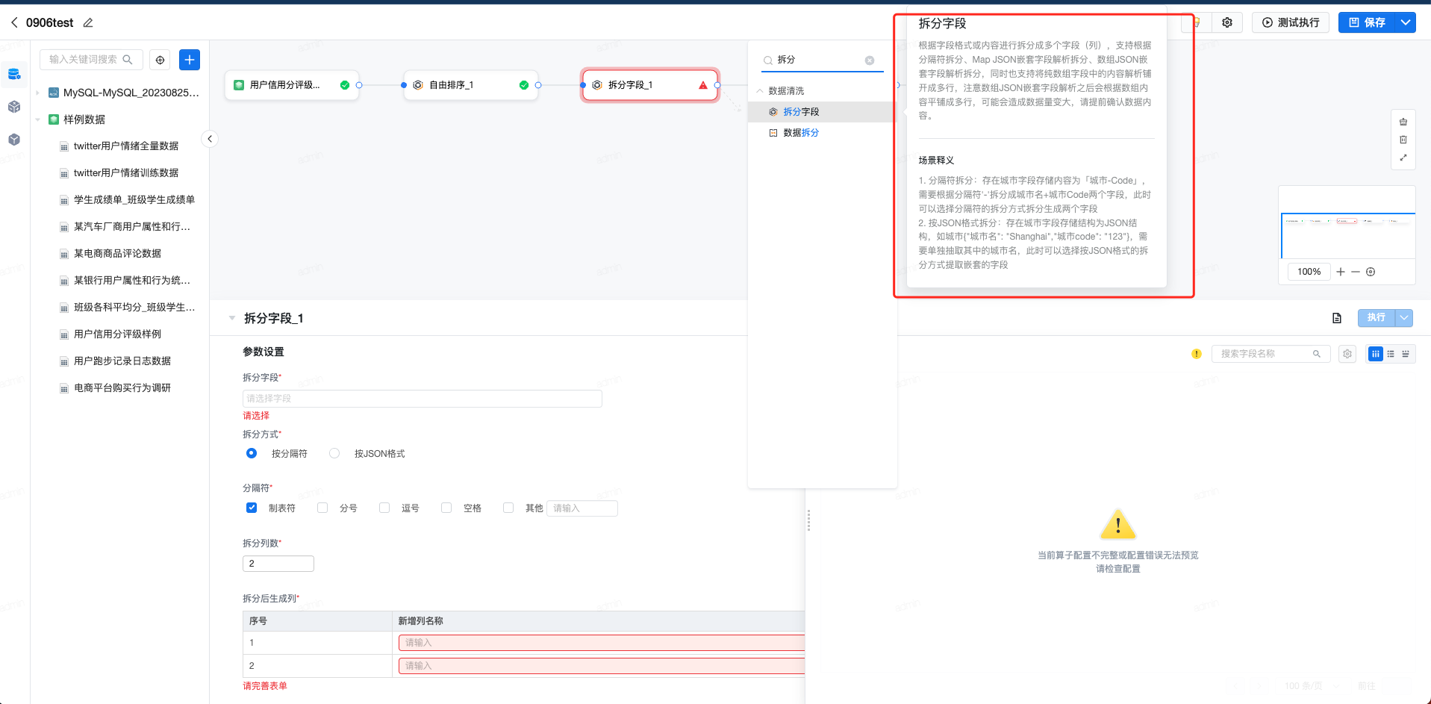Click the 测试执行 button

[x=1291, y=22]
